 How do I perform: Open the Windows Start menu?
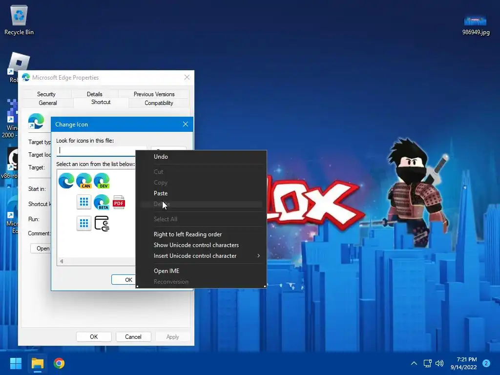click(x=16, y=363)
